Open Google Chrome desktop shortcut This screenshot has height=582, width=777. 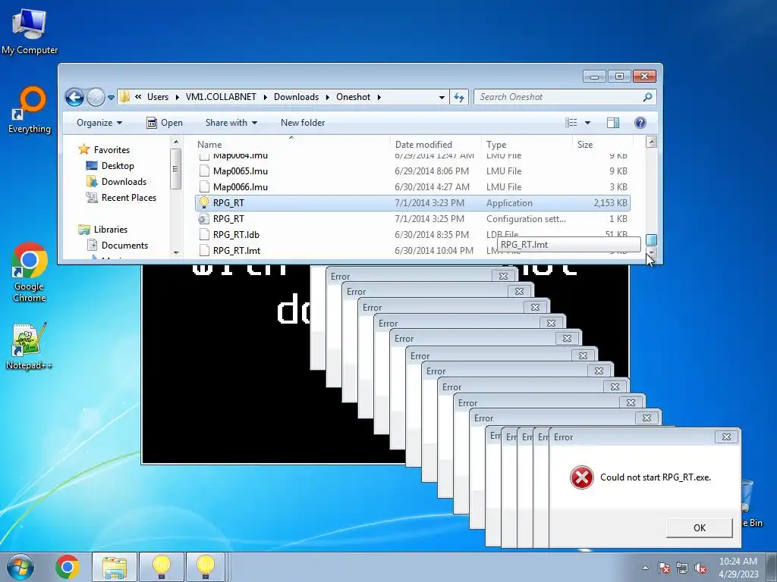(30, 272)
